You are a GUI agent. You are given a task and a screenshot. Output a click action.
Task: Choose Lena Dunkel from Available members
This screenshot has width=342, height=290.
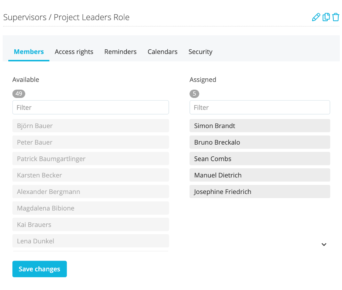point(90,241)
